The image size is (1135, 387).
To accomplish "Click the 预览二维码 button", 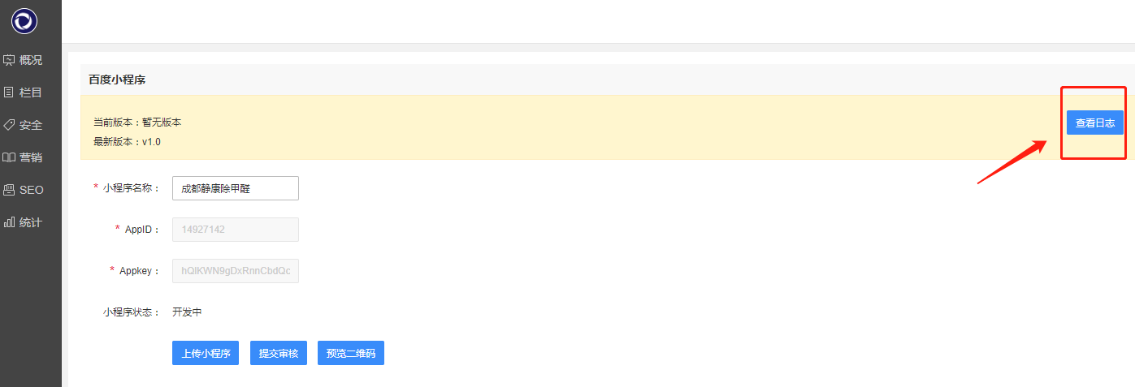I will click(x=351, y=354).
